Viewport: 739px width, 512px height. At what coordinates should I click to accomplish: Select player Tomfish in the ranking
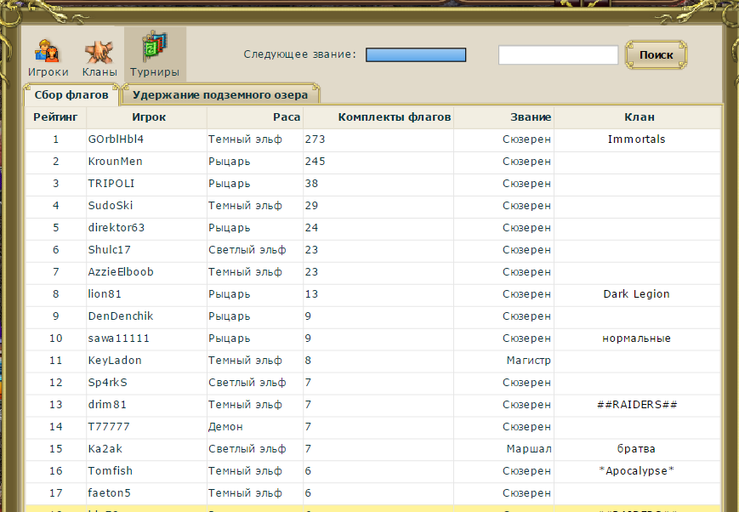[110, 471]
